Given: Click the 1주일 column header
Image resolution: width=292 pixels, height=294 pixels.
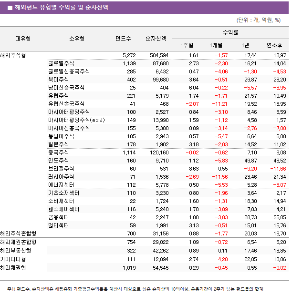Looking at the screenshot, I should pyautogui.click(x=187, y=45).
